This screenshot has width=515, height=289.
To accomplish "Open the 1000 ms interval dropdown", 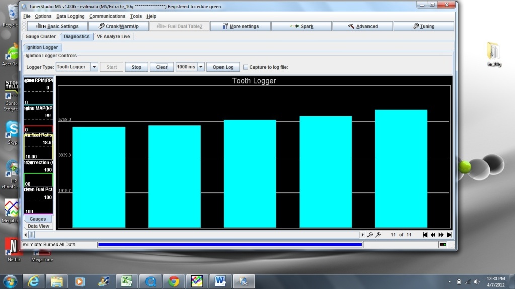I will [200, 67].
